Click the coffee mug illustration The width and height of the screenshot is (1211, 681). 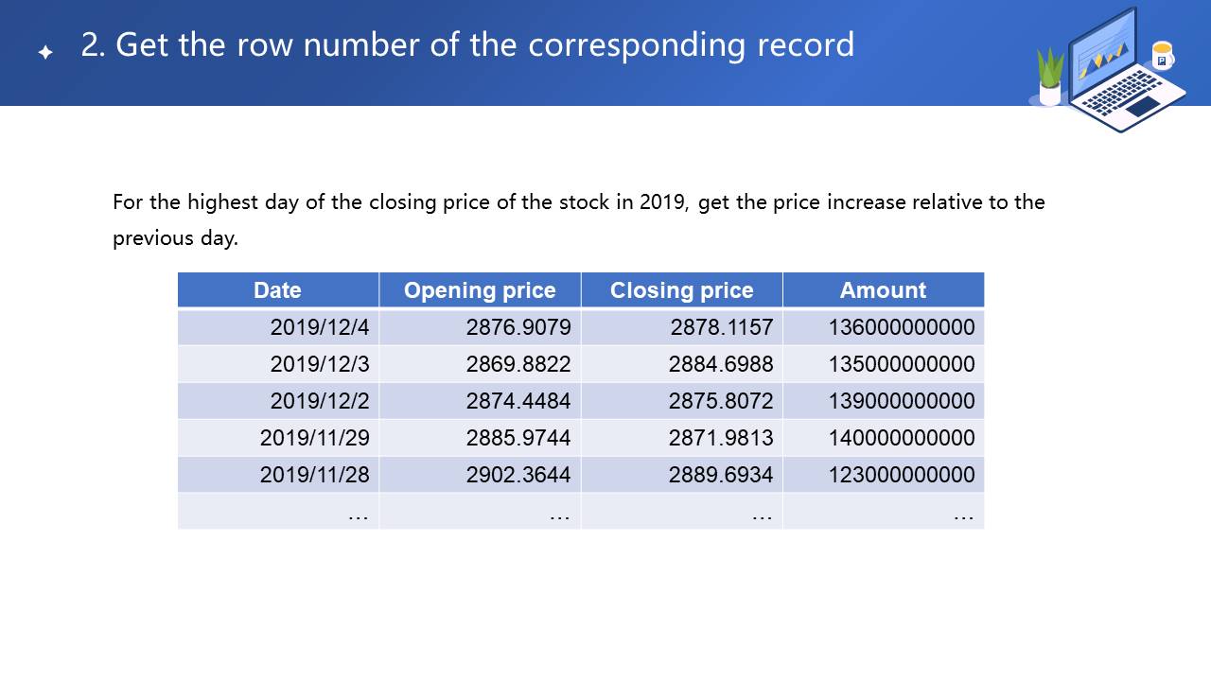[x=1162, y=55]
